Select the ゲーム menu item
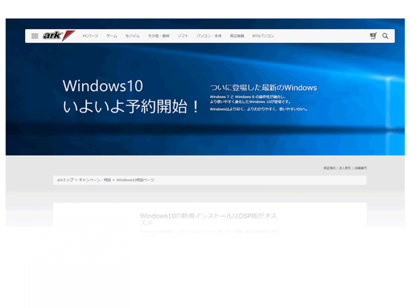The height and width of the screenshot is (308, 411). (112, 36)
